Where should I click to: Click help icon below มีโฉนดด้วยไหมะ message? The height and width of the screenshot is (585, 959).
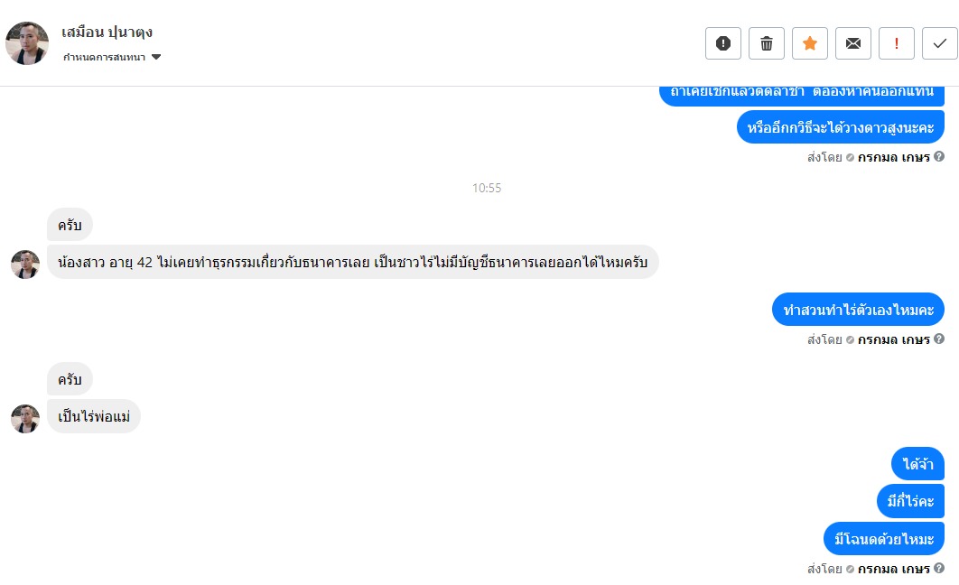pyautogui.click(x=939, y=569)
